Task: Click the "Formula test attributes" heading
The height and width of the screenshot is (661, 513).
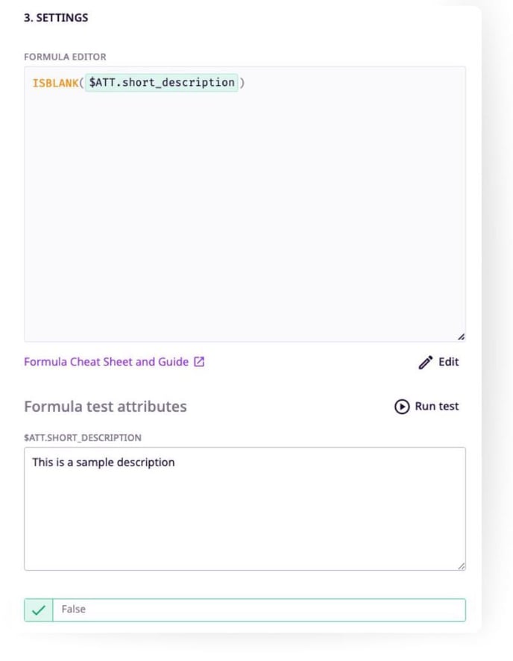Action: (105, 407)
